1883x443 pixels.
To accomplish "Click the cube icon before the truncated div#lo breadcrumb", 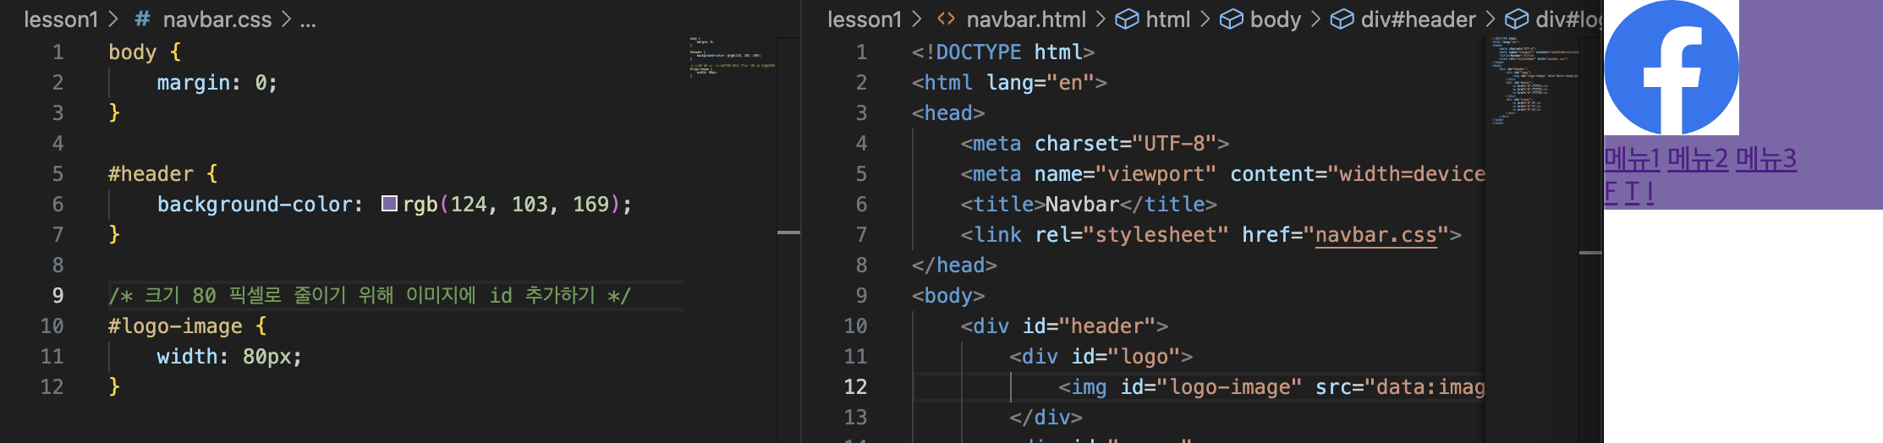I will coord(1517,19).
